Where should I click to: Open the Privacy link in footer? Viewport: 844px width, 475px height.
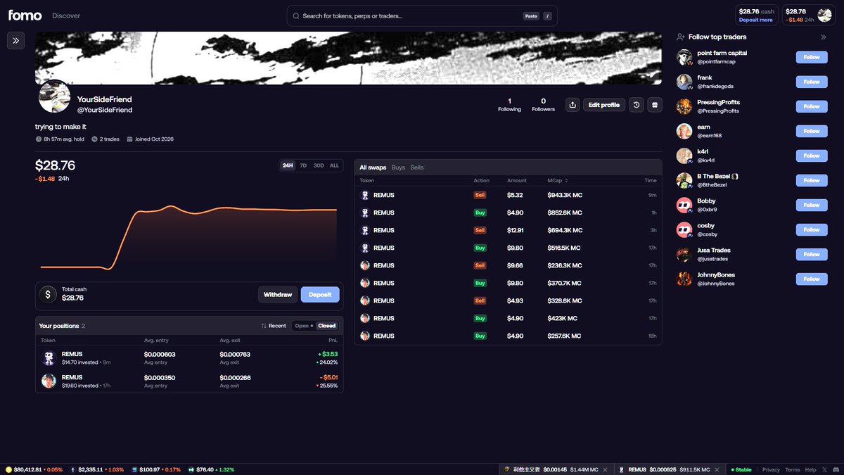pyautogui.click(x=771, y=469)
